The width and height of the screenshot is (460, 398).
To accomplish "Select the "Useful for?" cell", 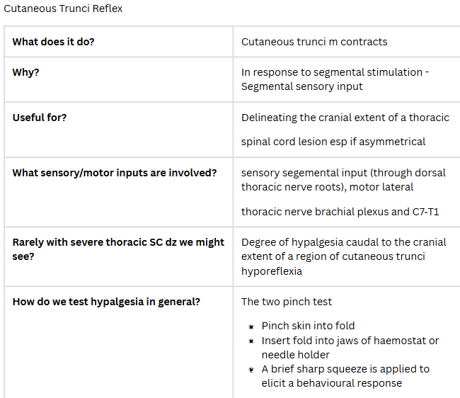I will point(40,118).
